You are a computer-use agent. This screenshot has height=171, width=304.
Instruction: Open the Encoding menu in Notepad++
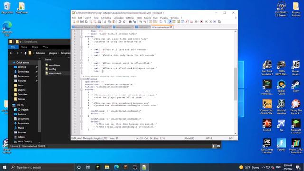click(x=106, y=18)
